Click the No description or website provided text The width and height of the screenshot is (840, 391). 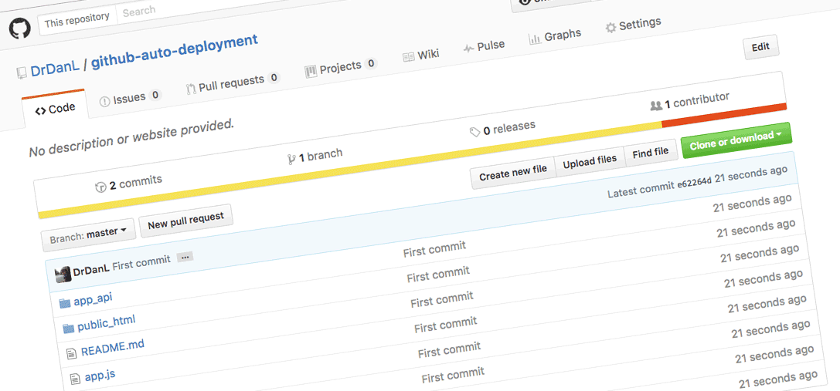point(132,138)
